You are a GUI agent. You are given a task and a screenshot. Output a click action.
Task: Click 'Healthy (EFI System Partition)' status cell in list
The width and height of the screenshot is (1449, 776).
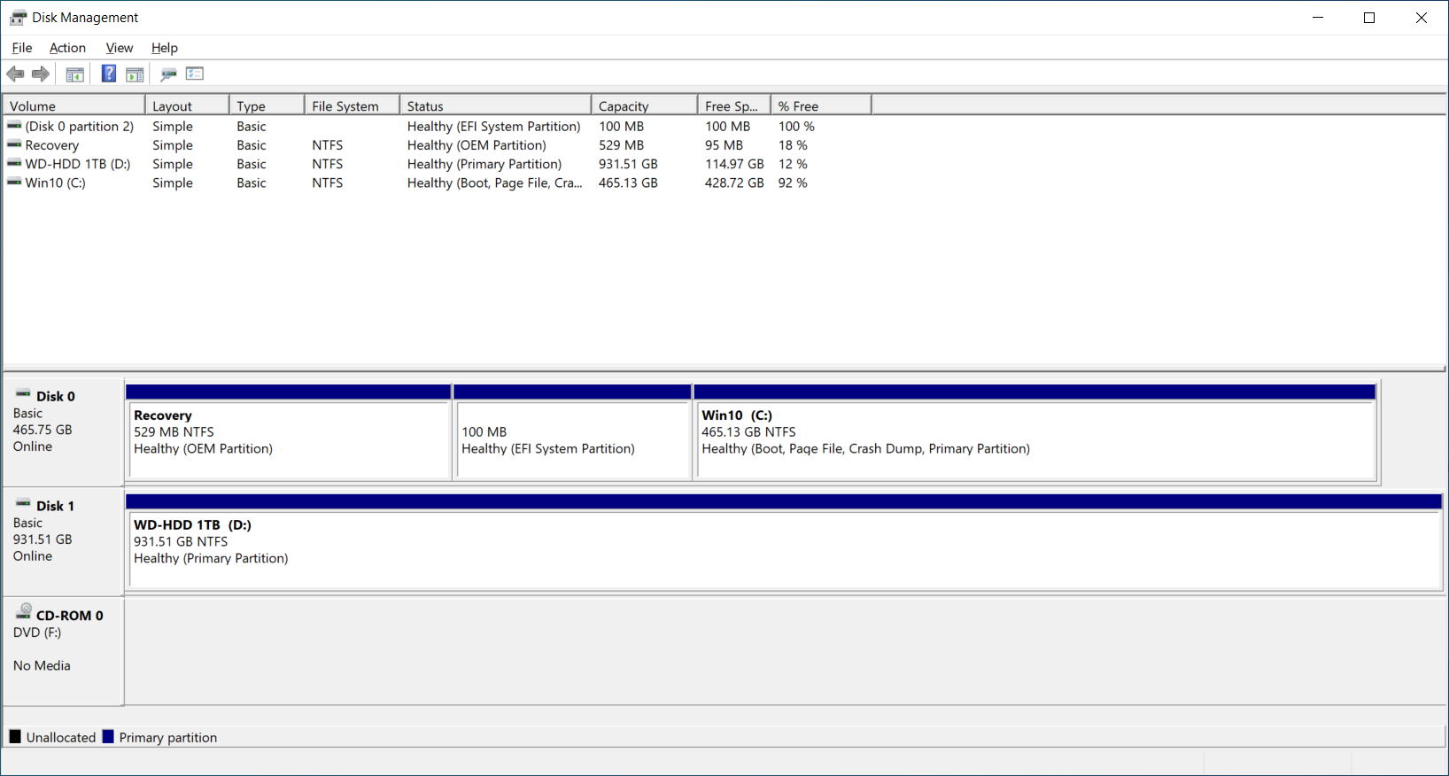494,127
